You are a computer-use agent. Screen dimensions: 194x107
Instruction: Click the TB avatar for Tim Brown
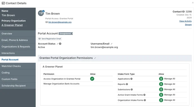pyautogui.click(x=41, y=13)
